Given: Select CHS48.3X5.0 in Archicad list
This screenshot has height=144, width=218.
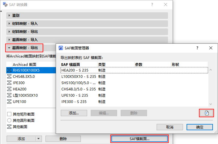Looking at the screenshot, I should (31, 76).
